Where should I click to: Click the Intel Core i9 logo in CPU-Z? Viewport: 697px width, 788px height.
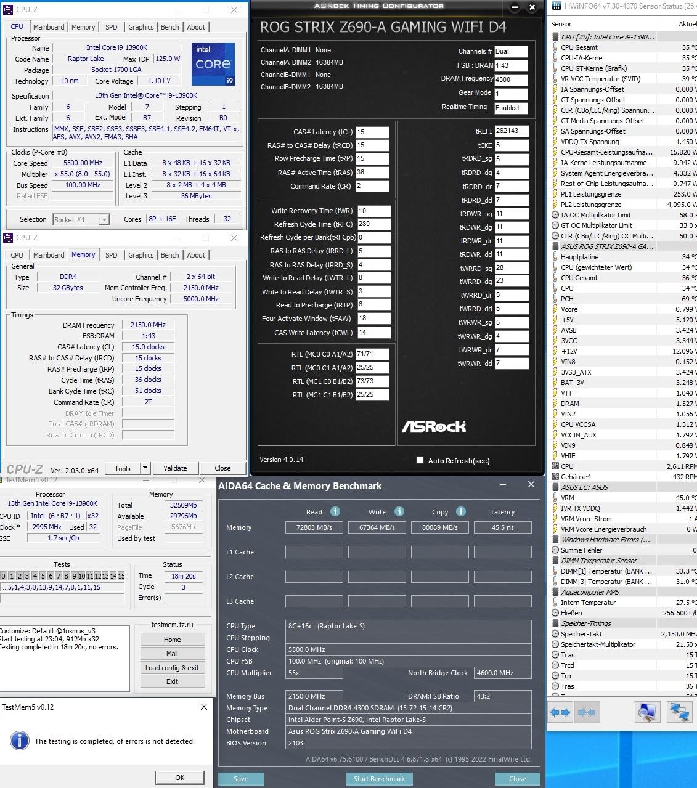coord(213,64)
